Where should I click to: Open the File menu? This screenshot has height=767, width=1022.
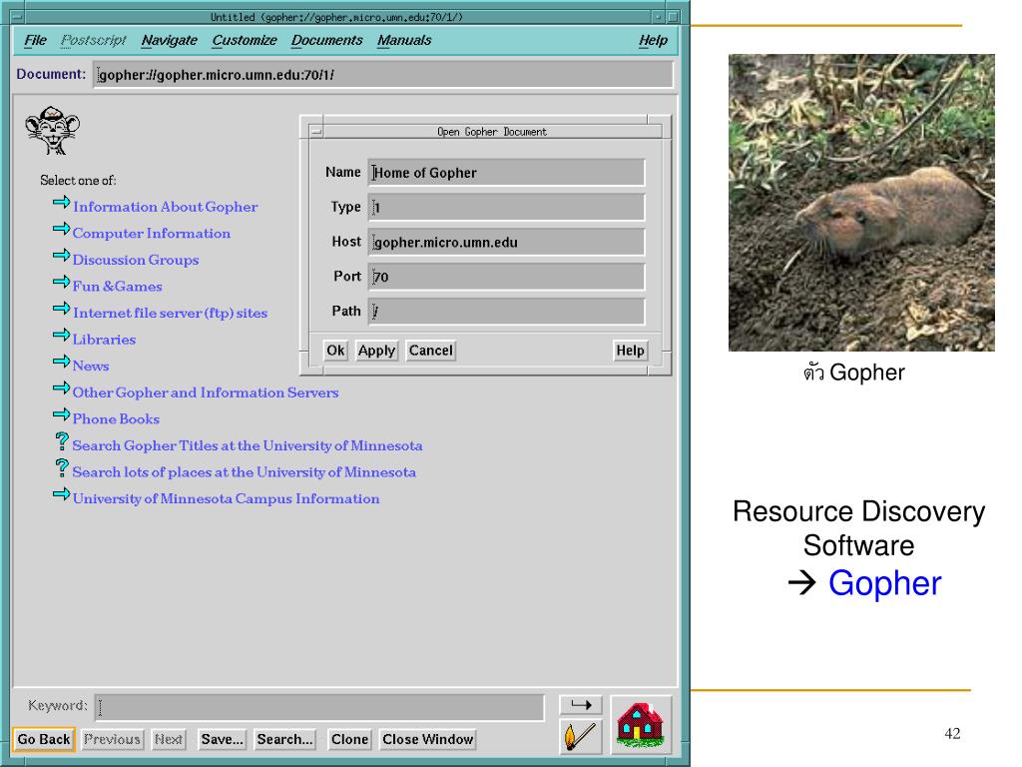(35, 40)
